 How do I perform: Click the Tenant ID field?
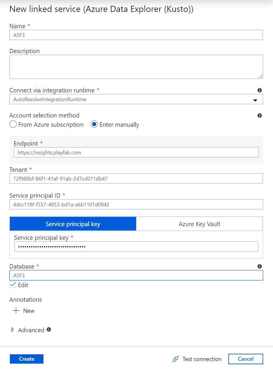click(136, 178)
